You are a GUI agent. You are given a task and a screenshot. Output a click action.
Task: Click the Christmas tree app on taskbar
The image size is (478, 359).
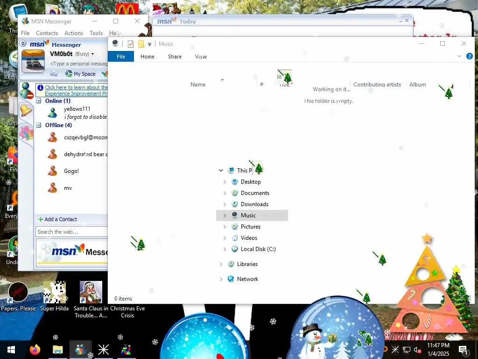126,350
